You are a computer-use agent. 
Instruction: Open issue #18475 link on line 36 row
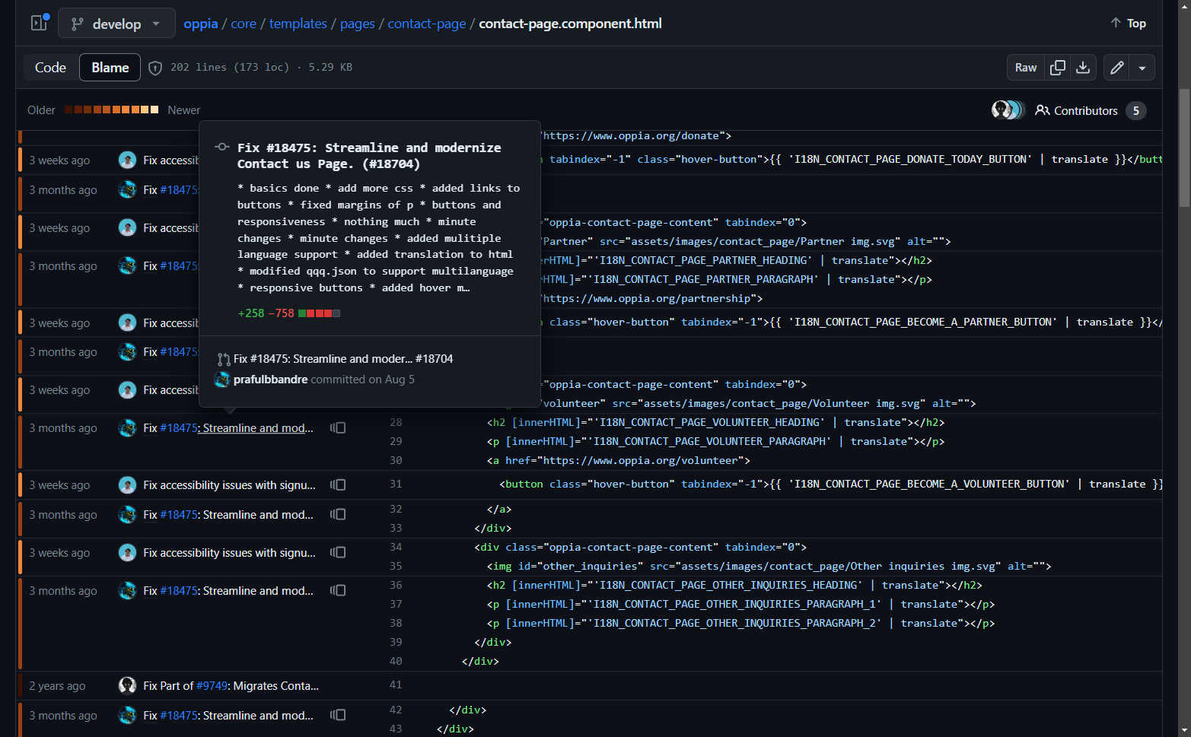[x=179, y=591]
